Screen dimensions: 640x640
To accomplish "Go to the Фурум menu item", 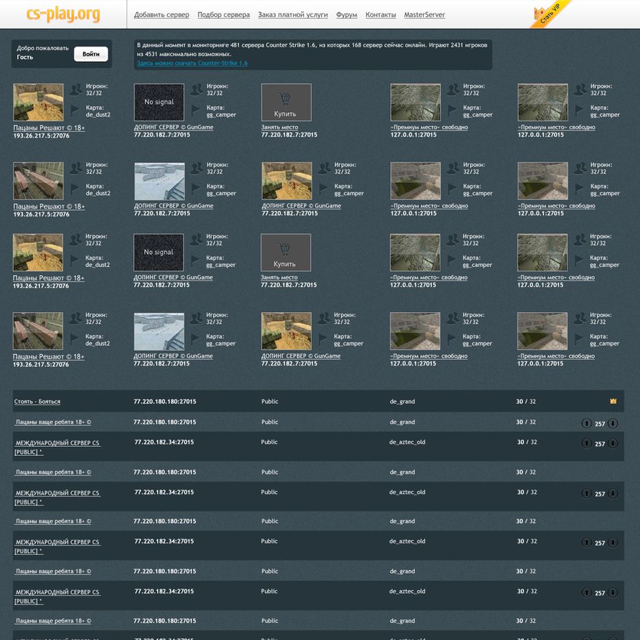I will (346, 14).
